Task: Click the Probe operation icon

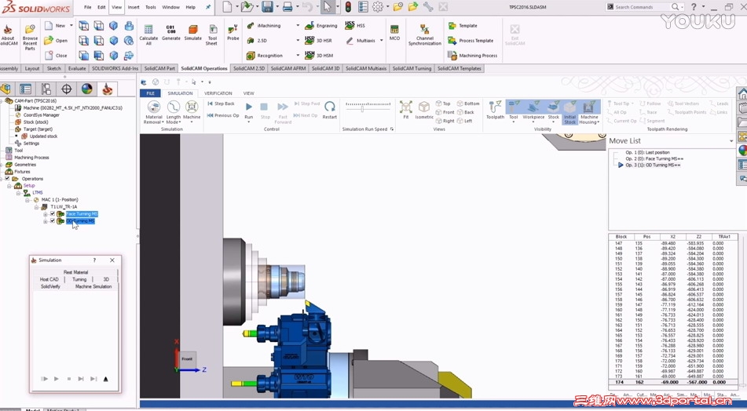Action: 233,33
